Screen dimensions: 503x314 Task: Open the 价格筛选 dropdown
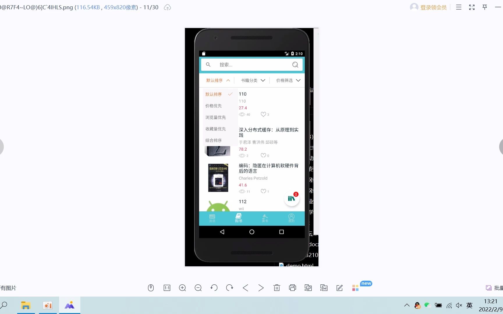(287, 80)
